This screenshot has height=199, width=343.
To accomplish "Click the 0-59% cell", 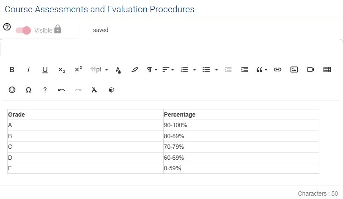I will 241,168.
